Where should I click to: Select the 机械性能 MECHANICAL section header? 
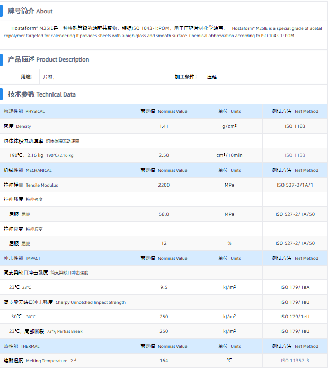28,170
